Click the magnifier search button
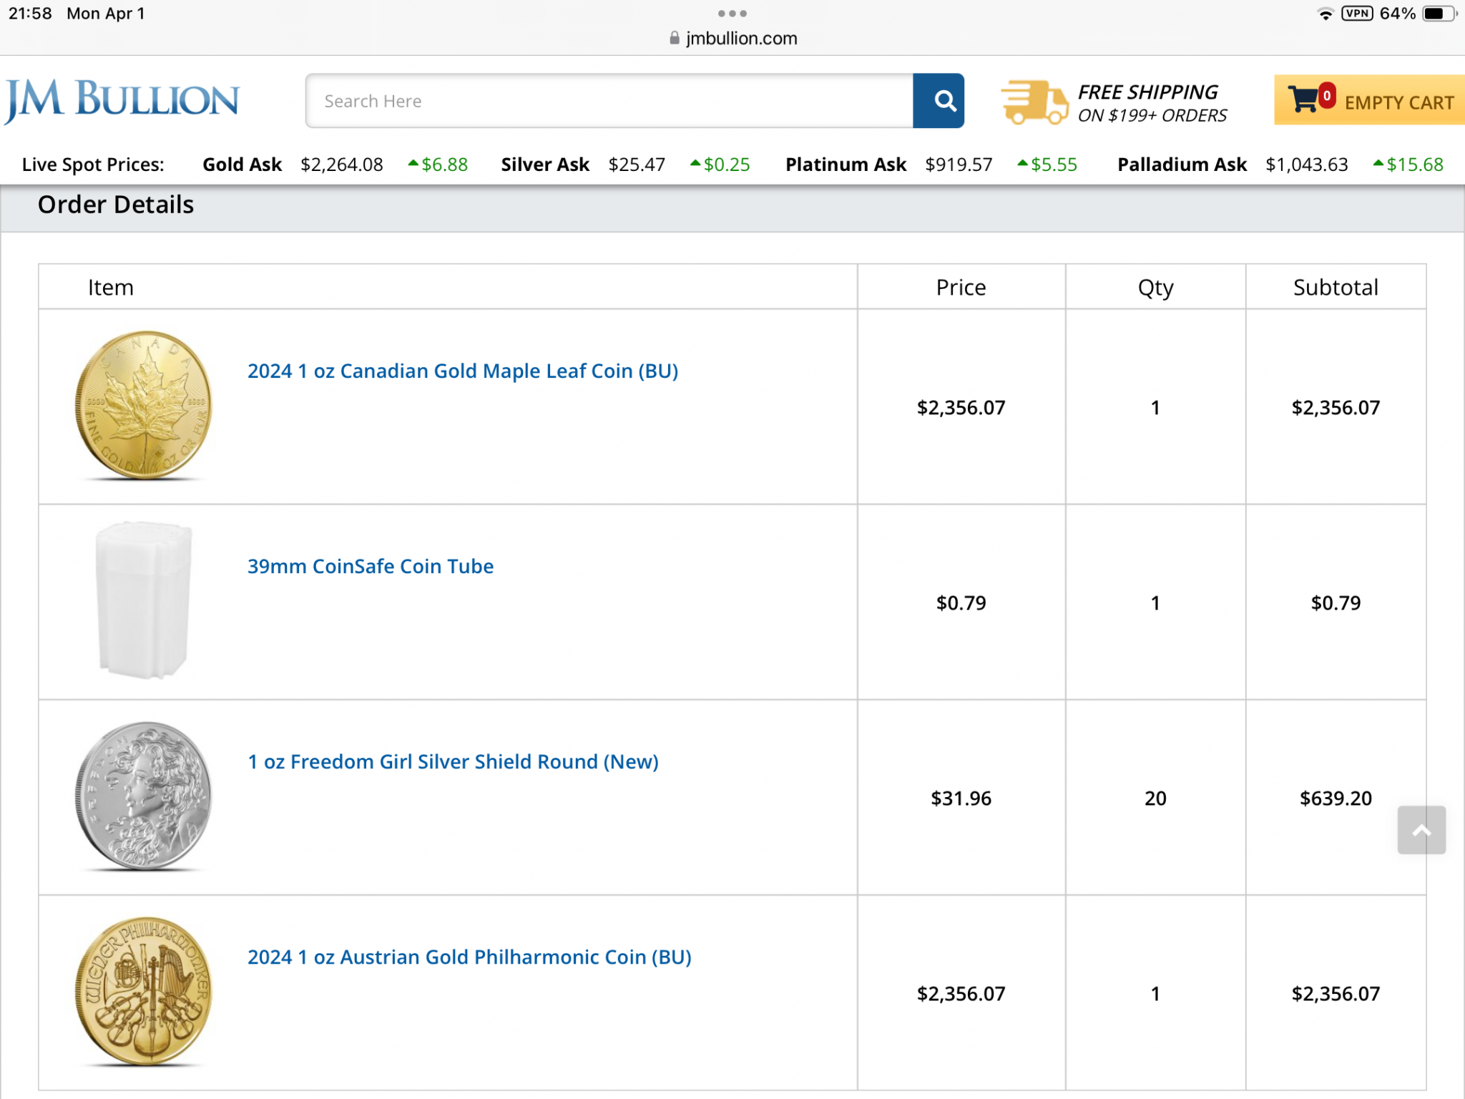The width and height of the screenshot is (1465, 1099). (939, 101)
